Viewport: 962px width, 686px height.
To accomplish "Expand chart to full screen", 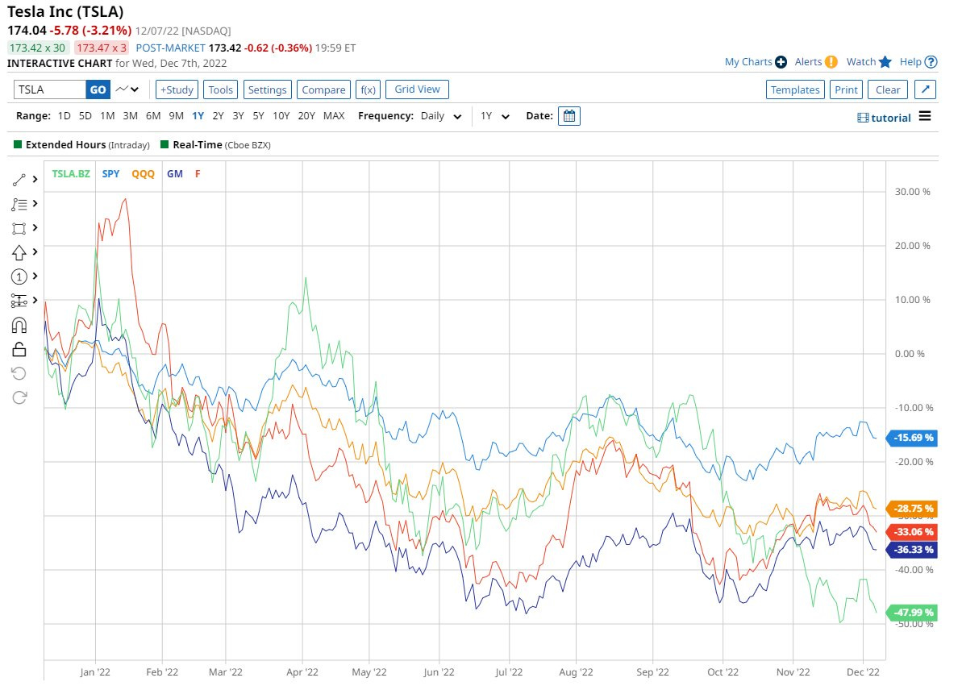I will 925,89.
